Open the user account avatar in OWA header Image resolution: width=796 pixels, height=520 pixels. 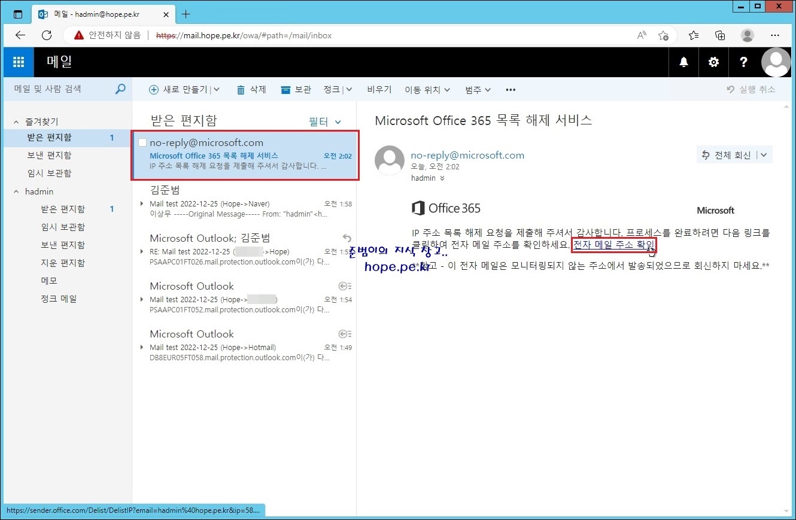[776, 62]
